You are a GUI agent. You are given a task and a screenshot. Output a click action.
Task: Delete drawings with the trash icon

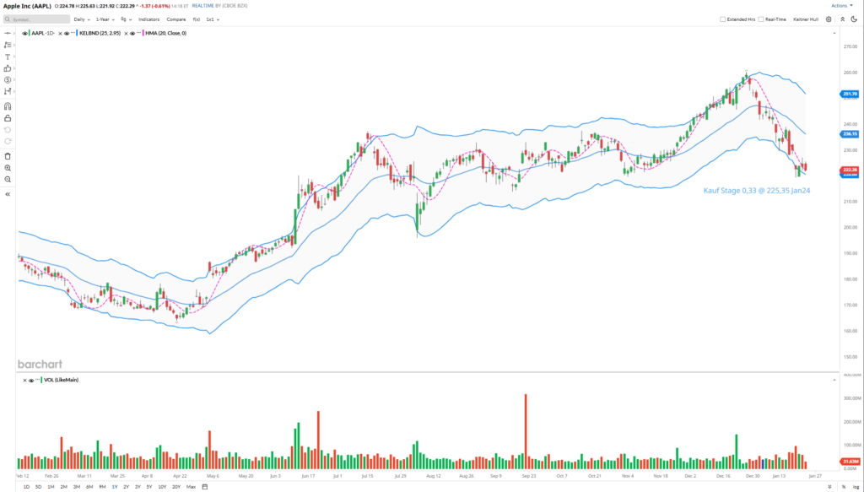[x=8, y=156]
